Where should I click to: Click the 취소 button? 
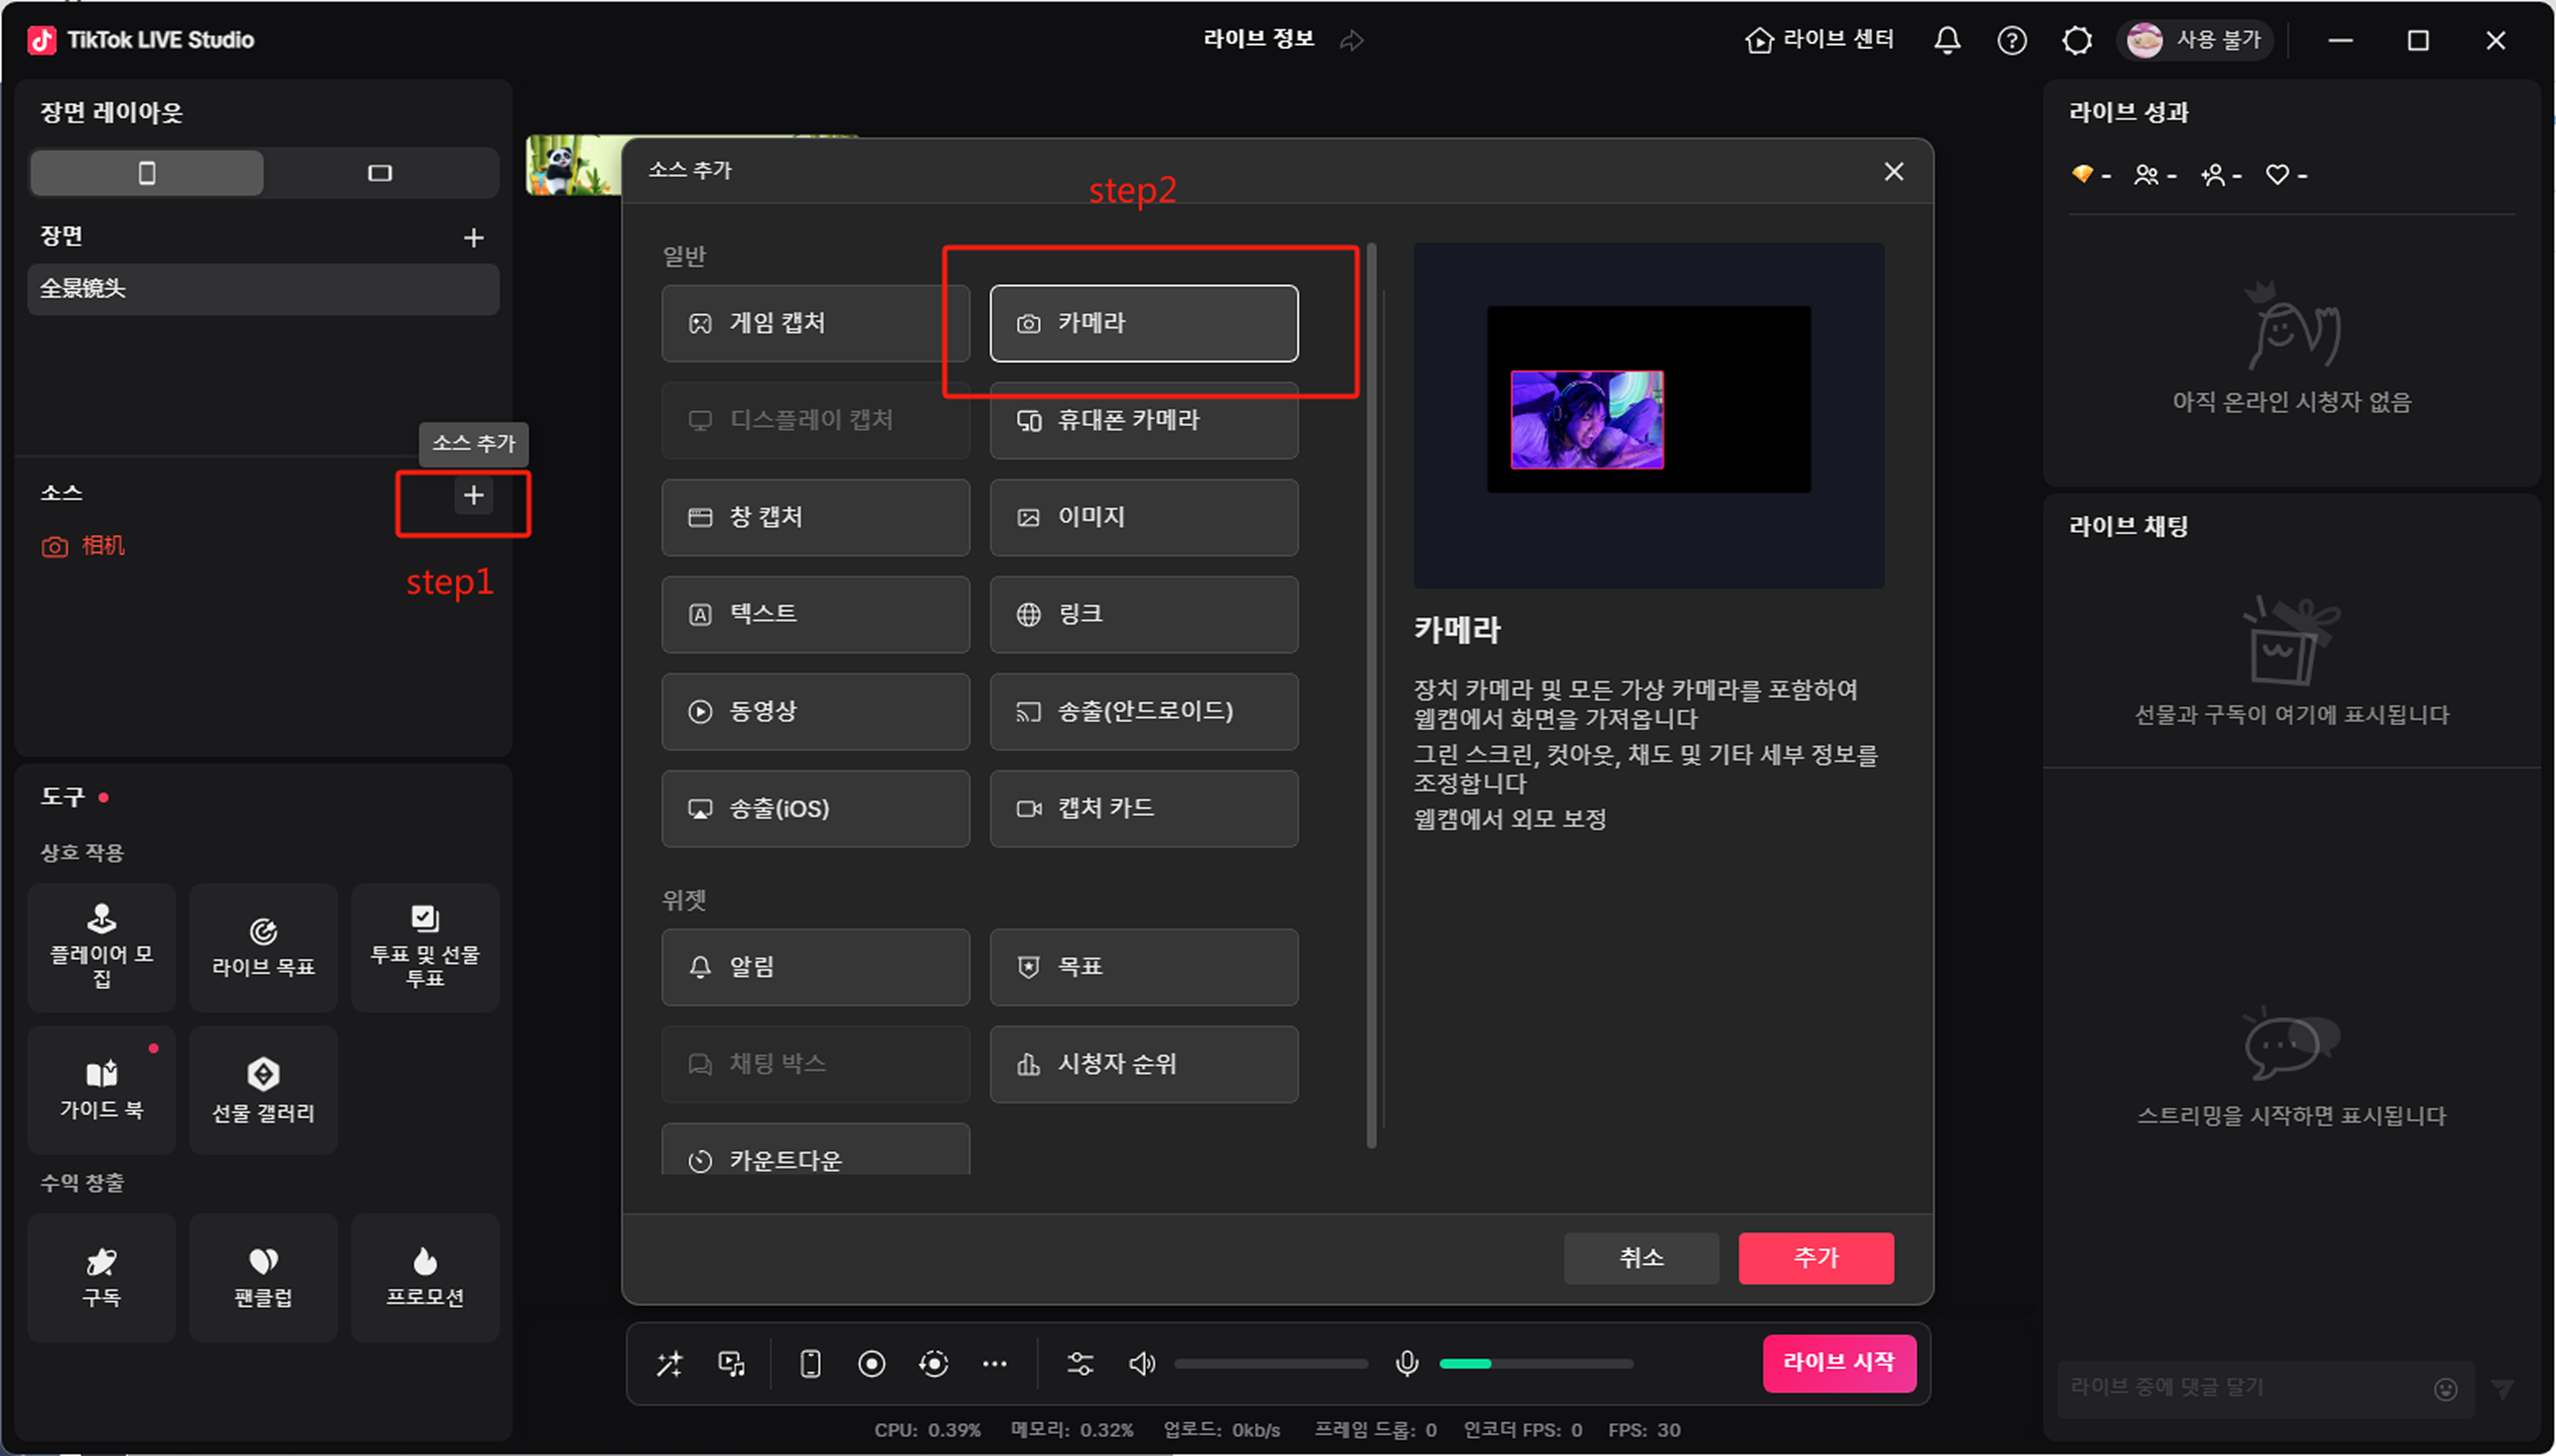1641,1257
